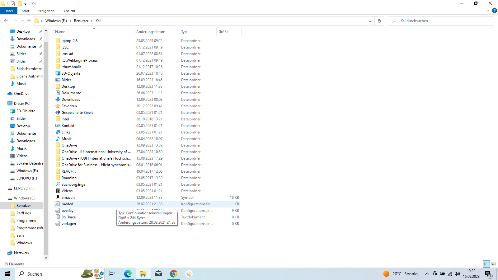Open the Windows Start menu

(x=7, y=274)
